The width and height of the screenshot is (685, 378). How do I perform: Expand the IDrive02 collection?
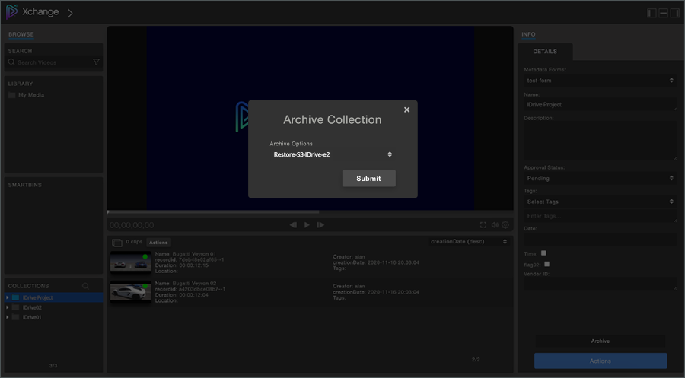tap(8, 307)
